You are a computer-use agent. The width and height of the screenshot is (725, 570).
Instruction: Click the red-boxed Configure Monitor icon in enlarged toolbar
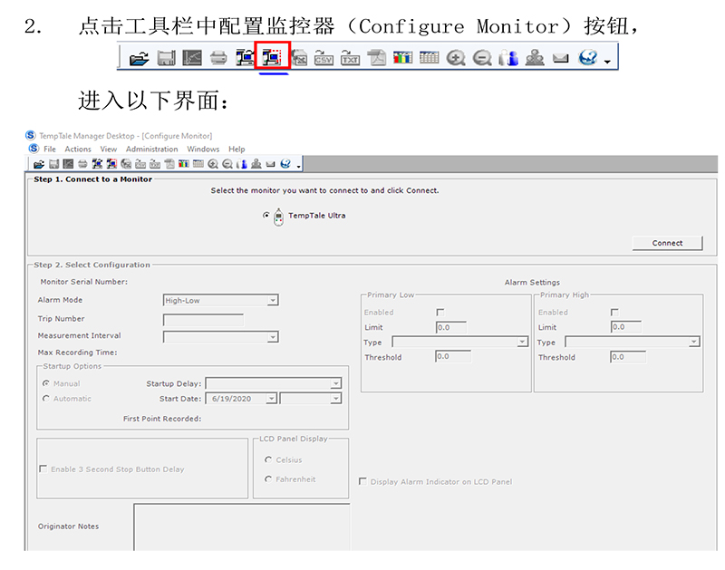coord(272,58)
